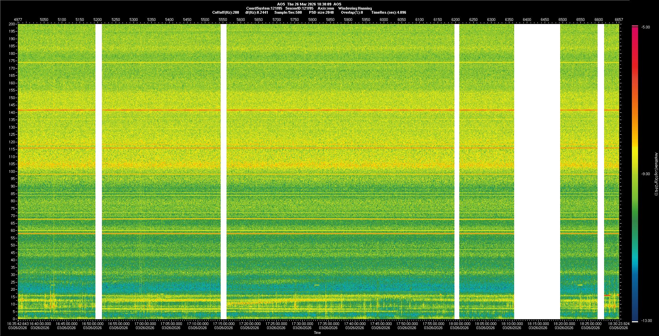Click the 6000 tick on the top axis
Viewport: 659px width, 336px height.
[384, 20]
